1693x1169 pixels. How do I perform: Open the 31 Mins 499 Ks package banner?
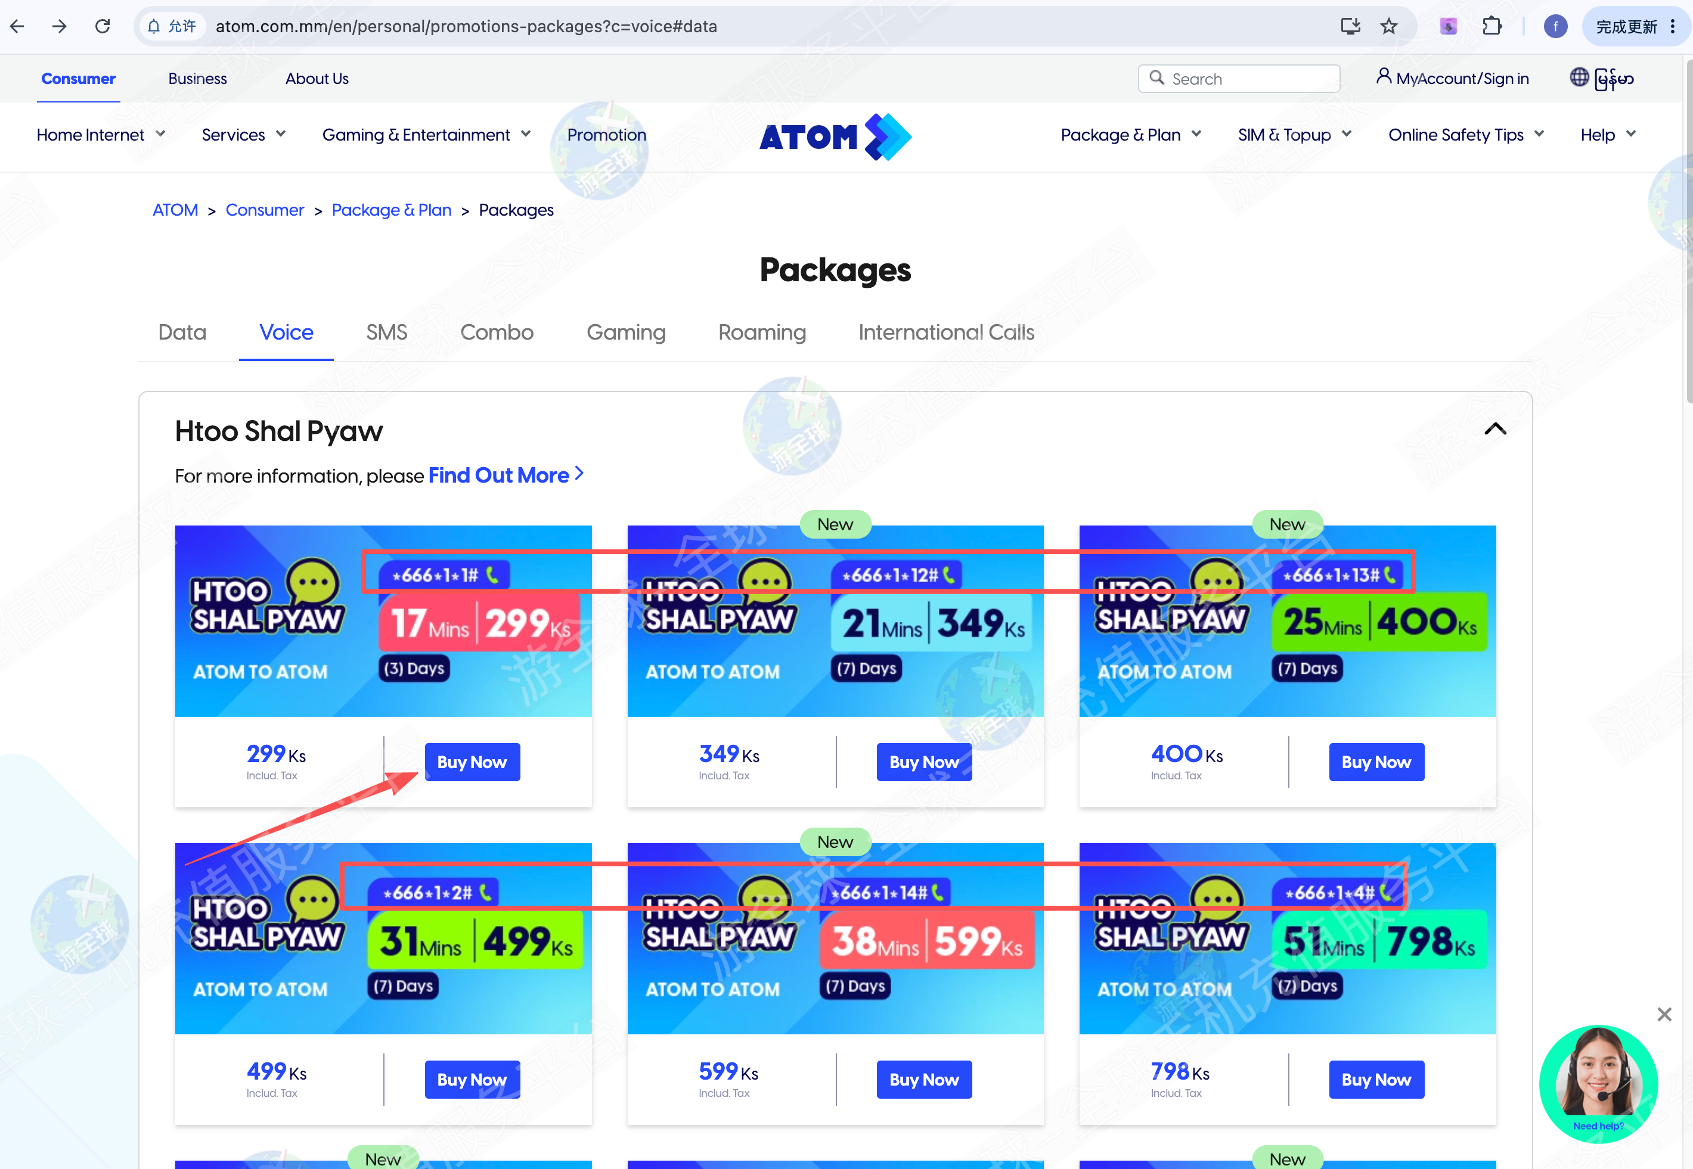click(x=383, y=939)
